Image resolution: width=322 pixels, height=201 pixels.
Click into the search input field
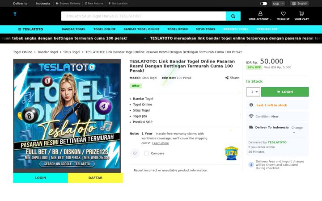coord(144,16)
